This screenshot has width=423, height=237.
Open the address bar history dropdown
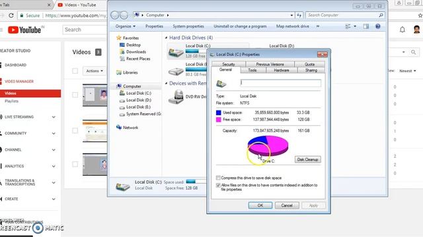(x=291, y=15)
